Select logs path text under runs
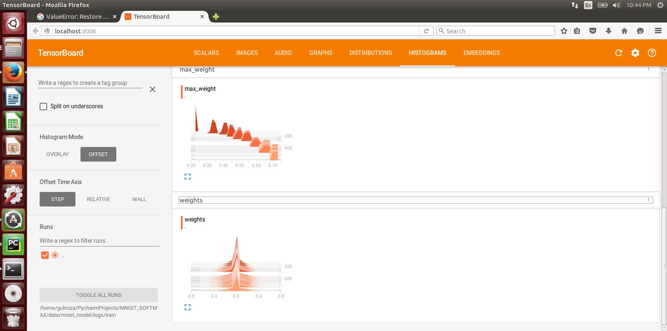This screenshot has width=667, height=331. pos(98,311)
